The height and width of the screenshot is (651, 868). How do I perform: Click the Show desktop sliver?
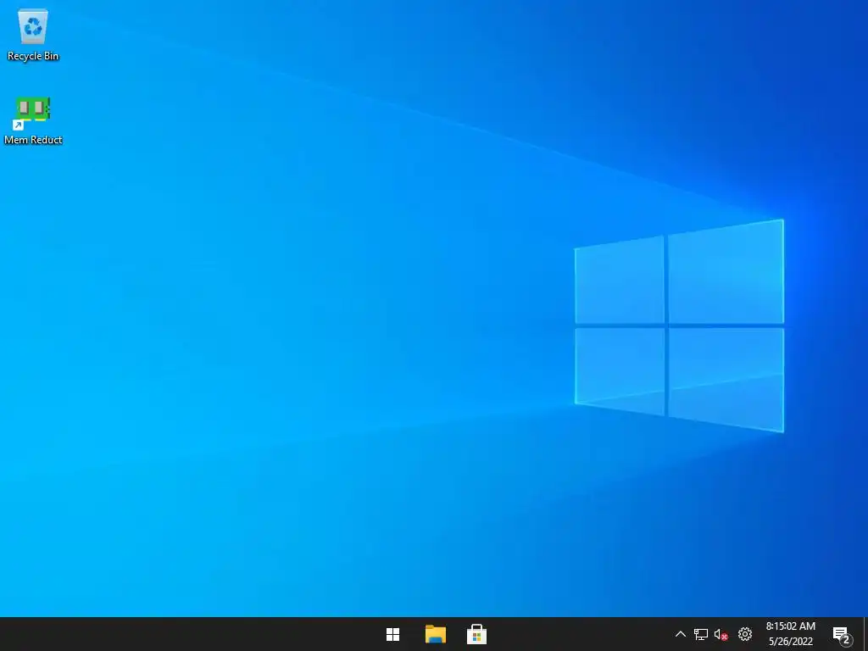(x=865, y=634)
